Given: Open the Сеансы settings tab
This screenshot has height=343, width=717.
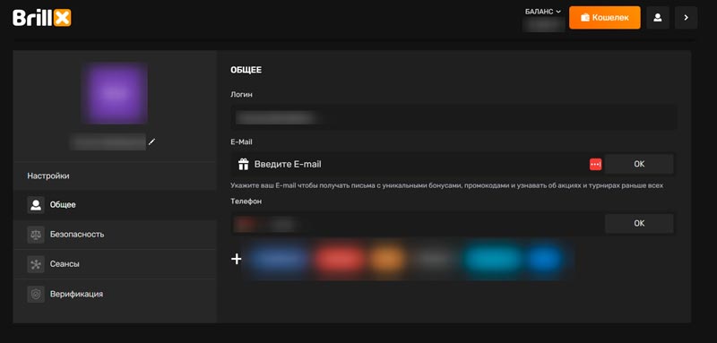Looking at the screenshot, I should click(x=115, y=264).
